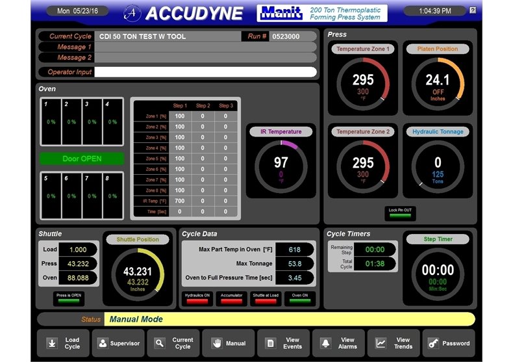Toggle the Accumulator indicator

pos(231,298)
